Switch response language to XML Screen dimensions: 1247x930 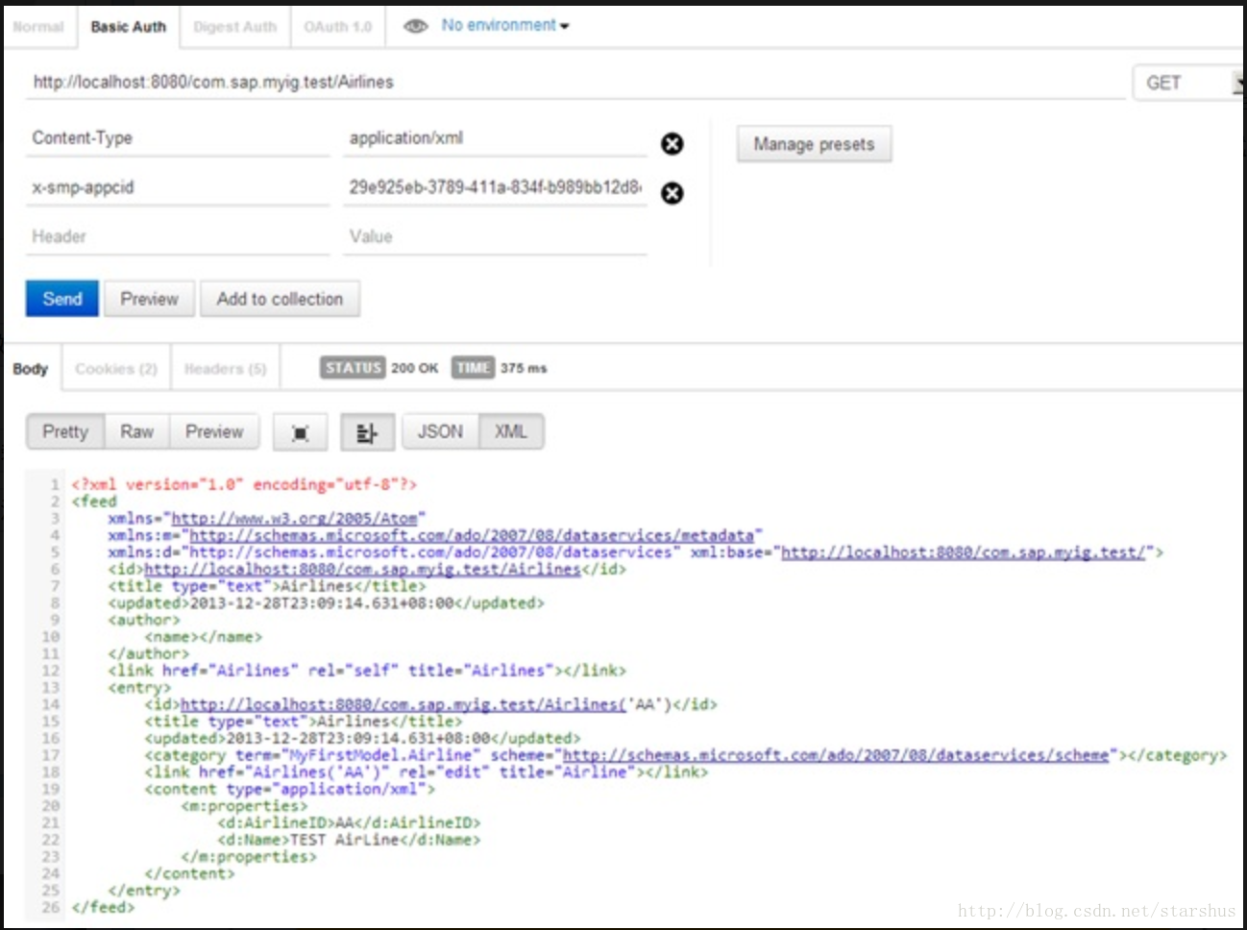511,432
